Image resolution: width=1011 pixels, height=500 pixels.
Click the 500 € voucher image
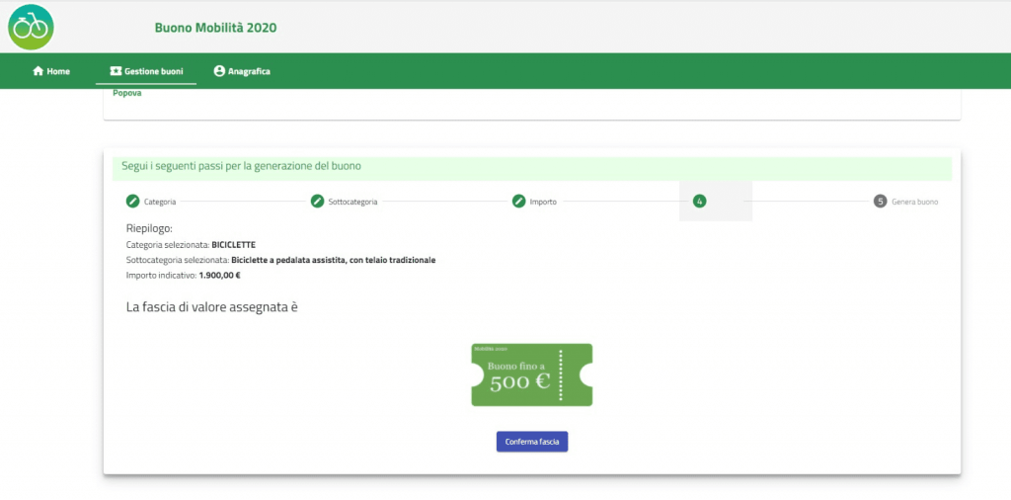(x=532, y=375)
